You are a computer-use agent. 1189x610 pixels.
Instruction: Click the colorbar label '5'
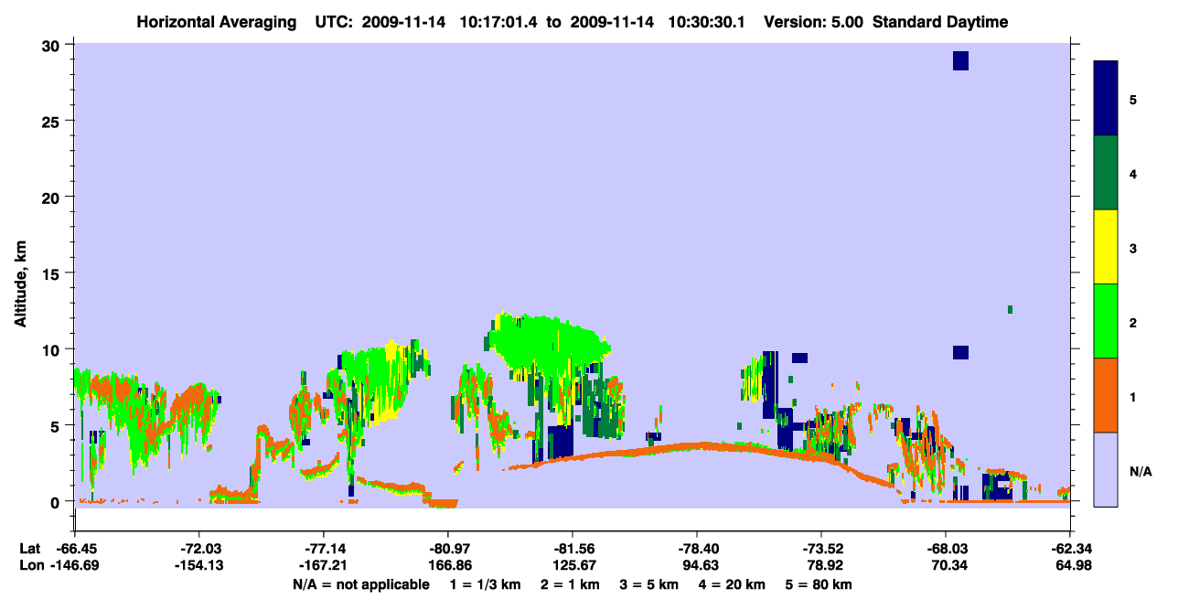pos(1133,99)
